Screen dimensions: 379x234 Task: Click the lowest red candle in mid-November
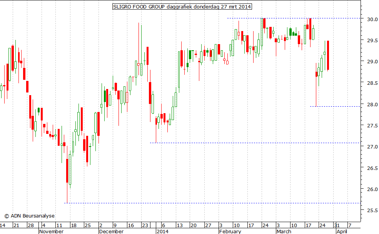coord(67,171)
